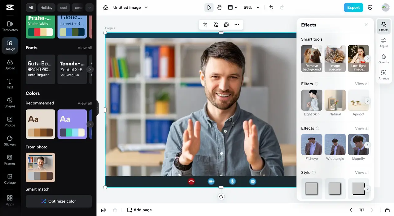Click View all next to Style
Screen dimensions: 394x216
tap(362, 173)
